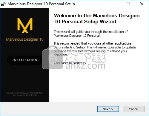The height and width of the screenshot is (116, 149).
Task: Click the 'It is recommended that you close' paragraph
Action: pyautogui.click(x=95, y=49)
